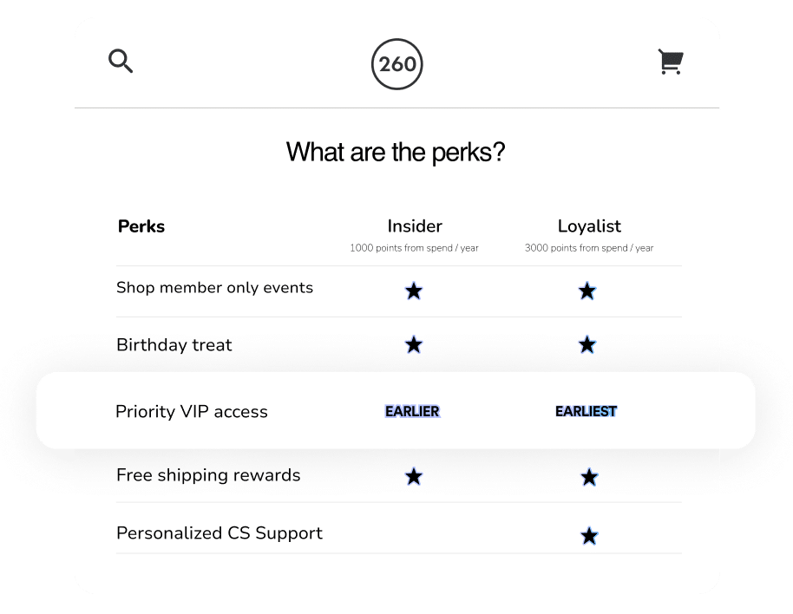Click the EARLIER badge
This screenshot has width=793, height=614.
click(413, 411)
